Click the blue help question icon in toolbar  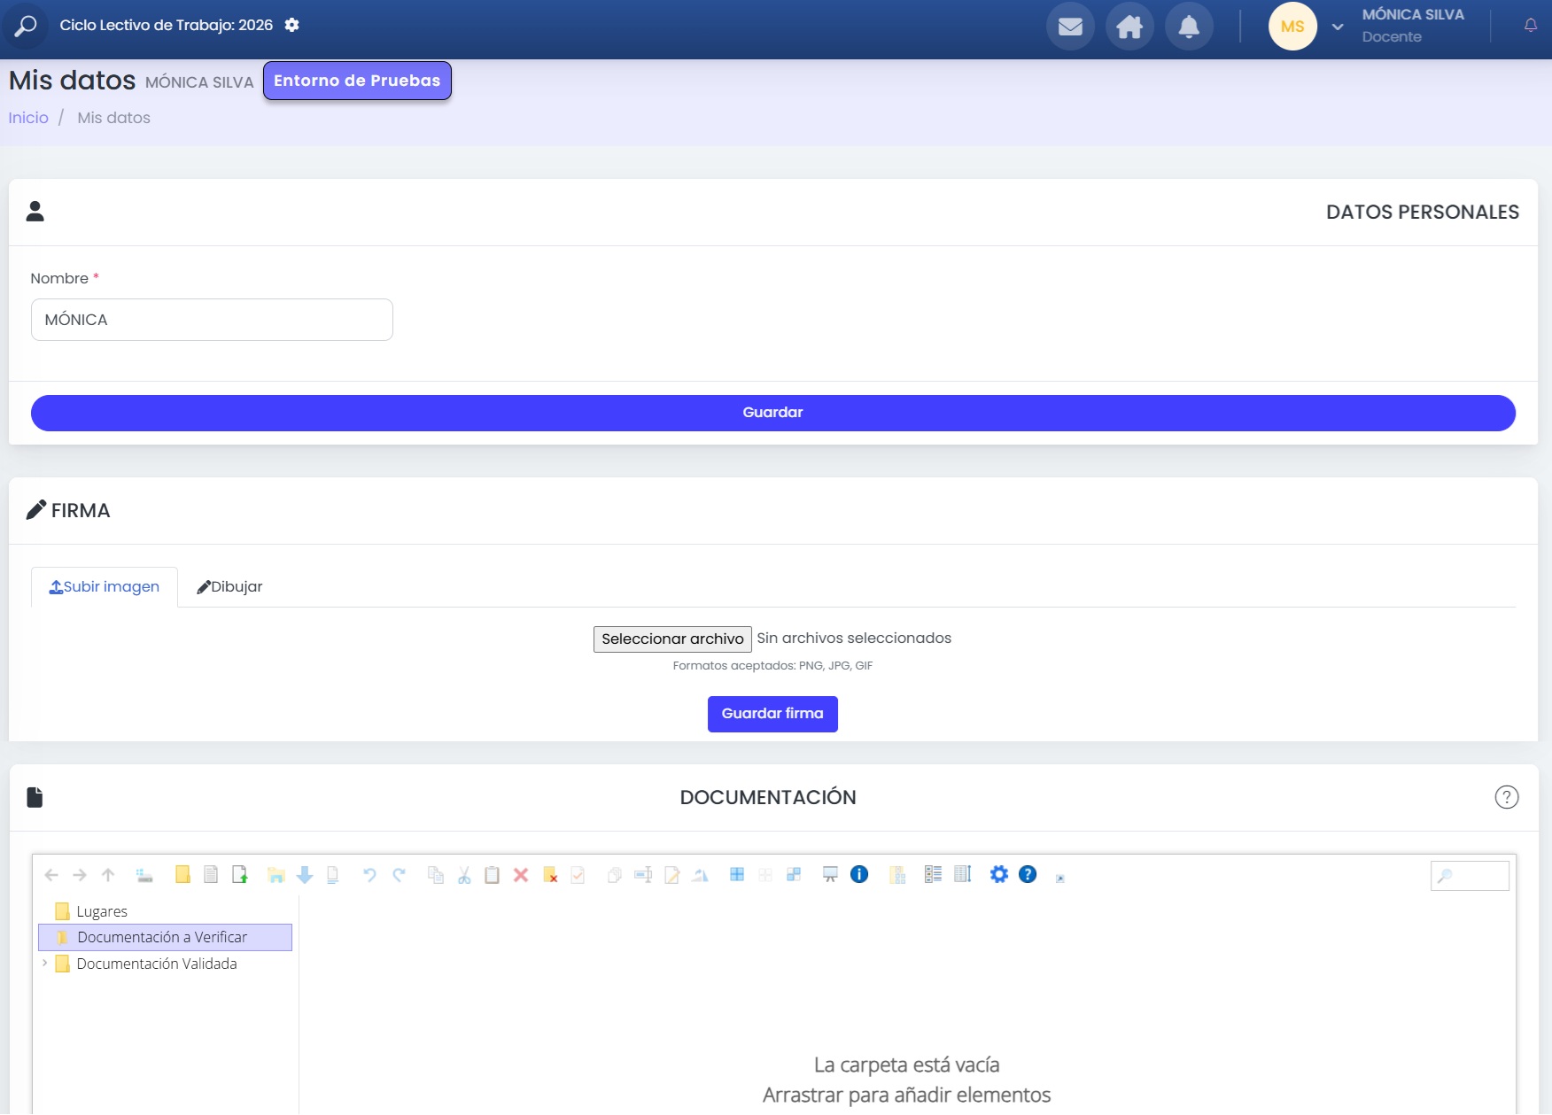click(x=1028, y=875)
